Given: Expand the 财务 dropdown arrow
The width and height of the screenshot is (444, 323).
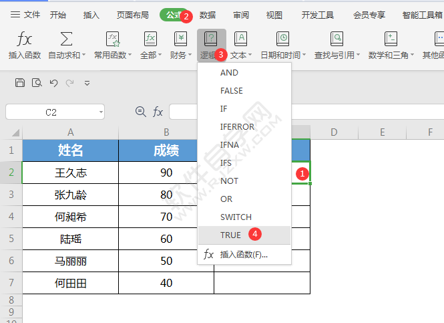Looking at the screenshot, I should pos(190,55).
